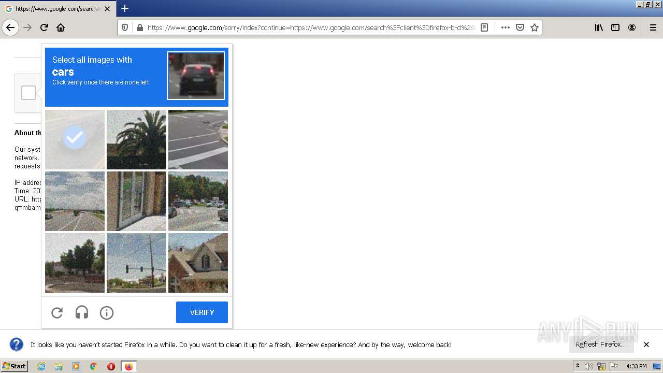This screenshot has height=373, width=663.
Task: Tick the I'm not a robot checkbox
Action: (x=28, y=93)
